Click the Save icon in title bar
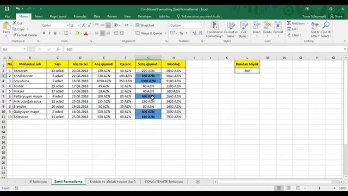The height and width of the screenshot is (196, 348). (x=7, y=9)
